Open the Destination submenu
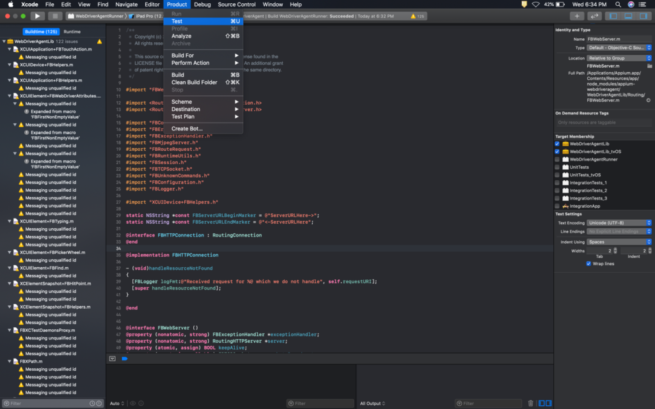 click(x=203, y=109)
